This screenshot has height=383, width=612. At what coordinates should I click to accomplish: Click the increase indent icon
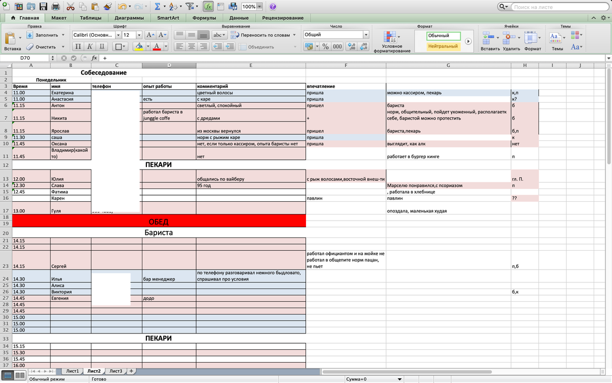(228, 46)
